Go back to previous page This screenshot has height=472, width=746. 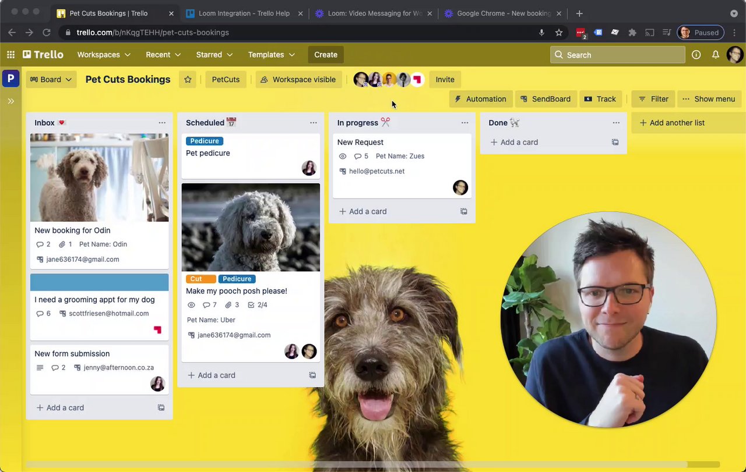click(12, 33)
